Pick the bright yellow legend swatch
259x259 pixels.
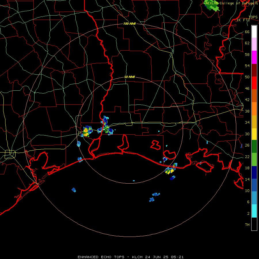[254, 134]
